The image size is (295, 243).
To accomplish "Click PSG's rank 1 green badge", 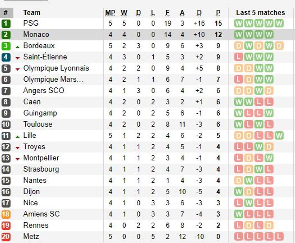I will [x=6, y=23].
